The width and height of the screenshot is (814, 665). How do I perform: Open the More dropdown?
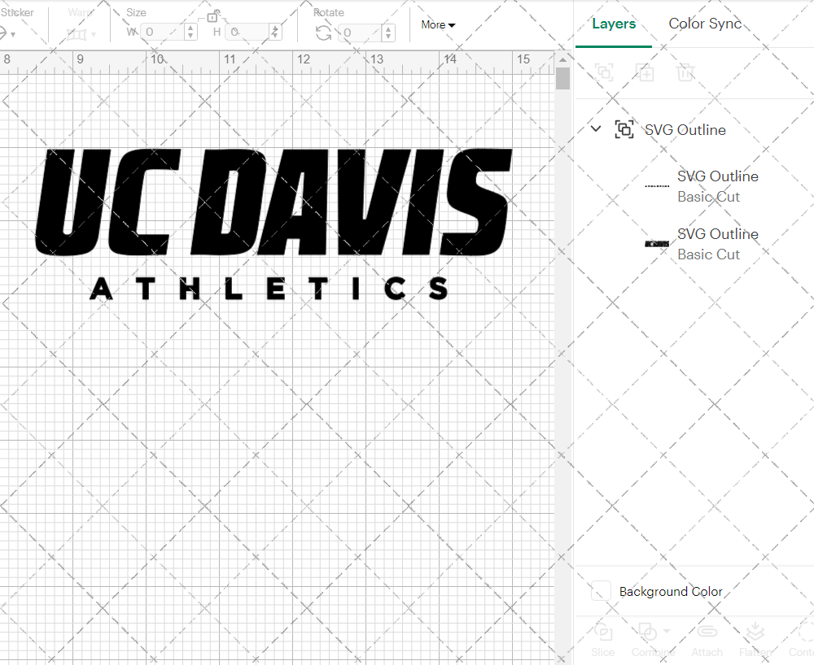[x=437, y=25]
